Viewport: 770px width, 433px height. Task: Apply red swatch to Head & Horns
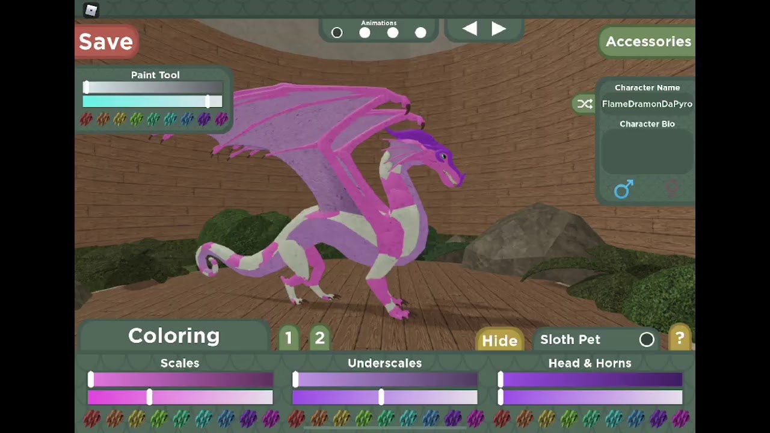click(502, 418)
